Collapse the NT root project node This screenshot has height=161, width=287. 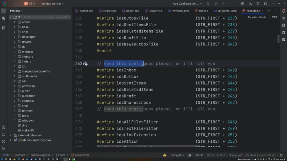[x=10, y=17]
